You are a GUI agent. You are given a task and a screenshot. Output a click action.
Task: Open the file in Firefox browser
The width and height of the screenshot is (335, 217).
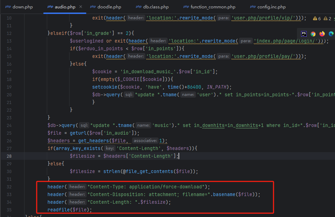[x=322, y=34]
